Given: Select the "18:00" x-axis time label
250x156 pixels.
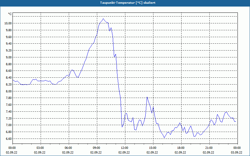Looking at the screenshot, I should (x=181, y=148).
